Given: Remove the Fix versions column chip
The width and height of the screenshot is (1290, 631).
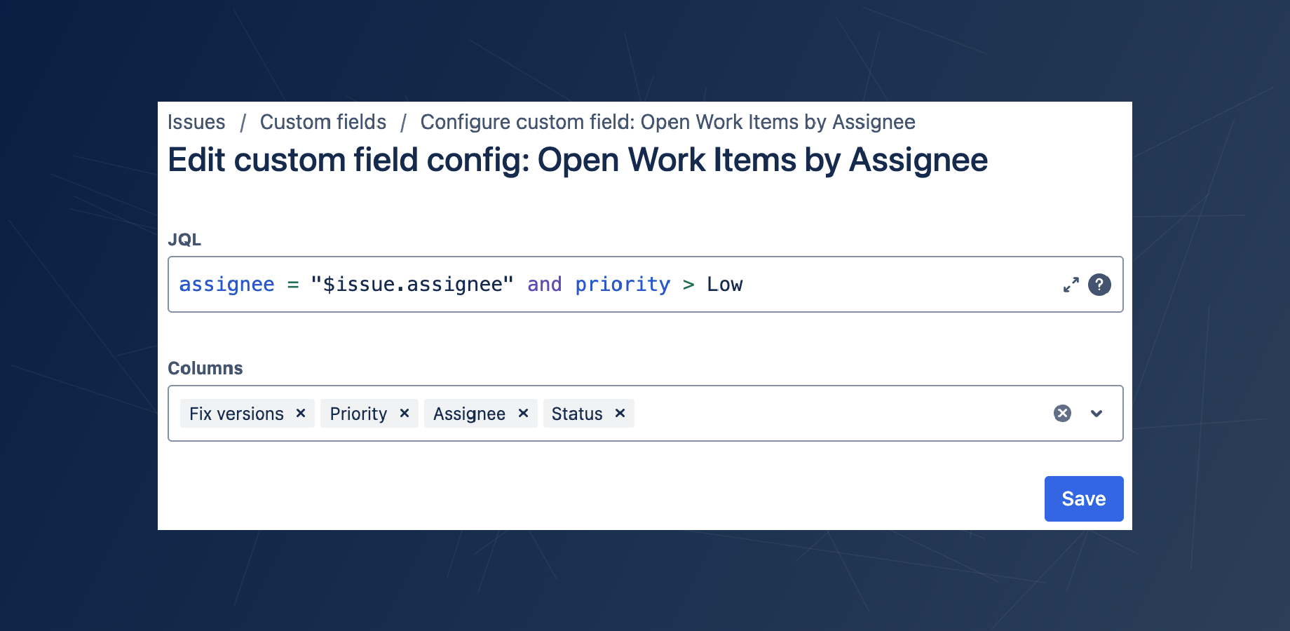Looking at the screenshot, I should click(301, 414).
